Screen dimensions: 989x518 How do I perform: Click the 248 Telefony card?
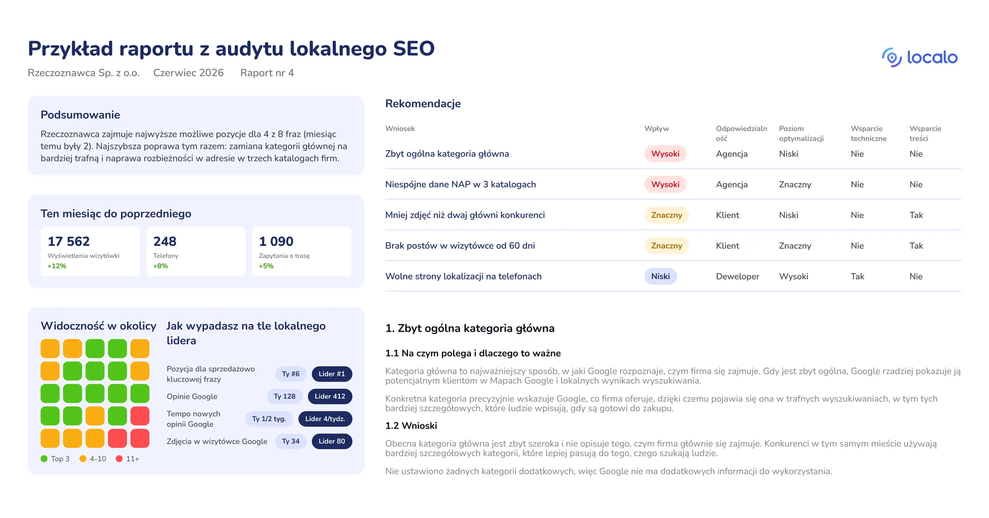(x=196, y=252)
